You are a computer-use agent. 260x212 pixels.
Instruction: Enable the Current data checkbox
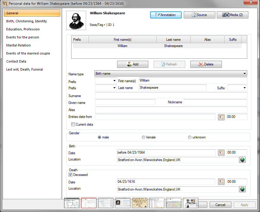pos(73,124)
